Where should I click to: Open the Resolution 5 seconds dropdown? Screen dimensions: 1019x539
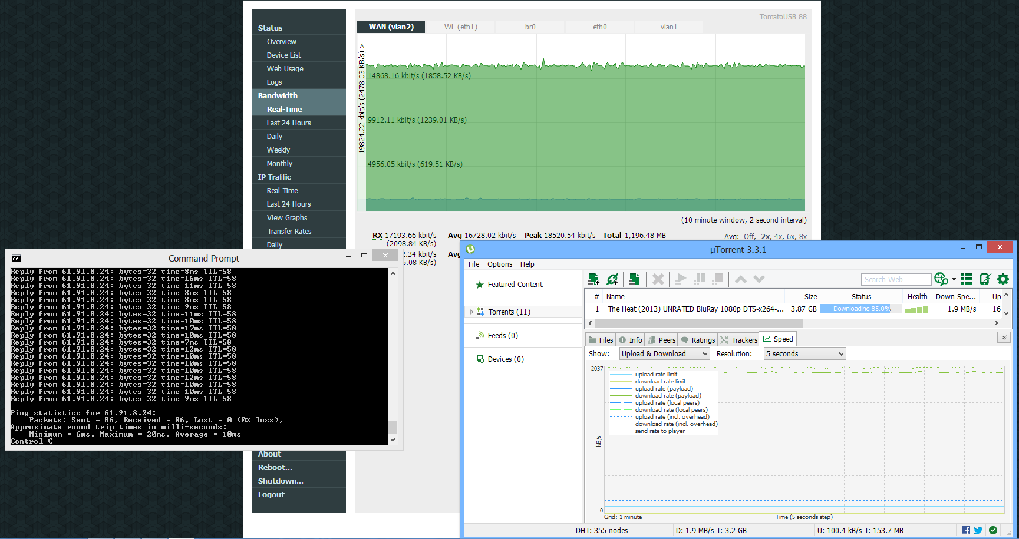pyautogui.click(x=804, y=354)
